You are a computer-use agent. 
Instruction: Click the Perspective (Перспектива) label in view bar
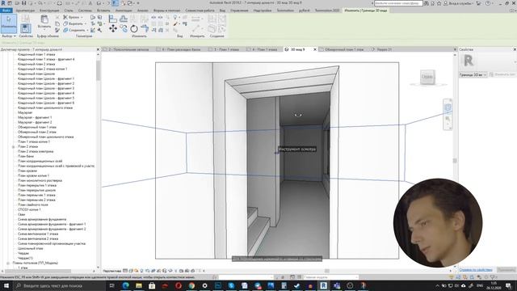coord(112,271)
